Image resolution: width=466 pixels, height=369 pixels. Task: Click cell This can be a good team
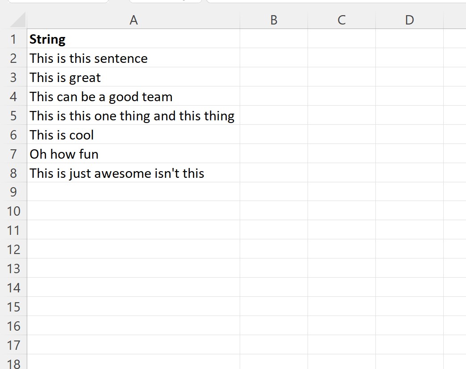pyautogui.click(x=133, y=96)
